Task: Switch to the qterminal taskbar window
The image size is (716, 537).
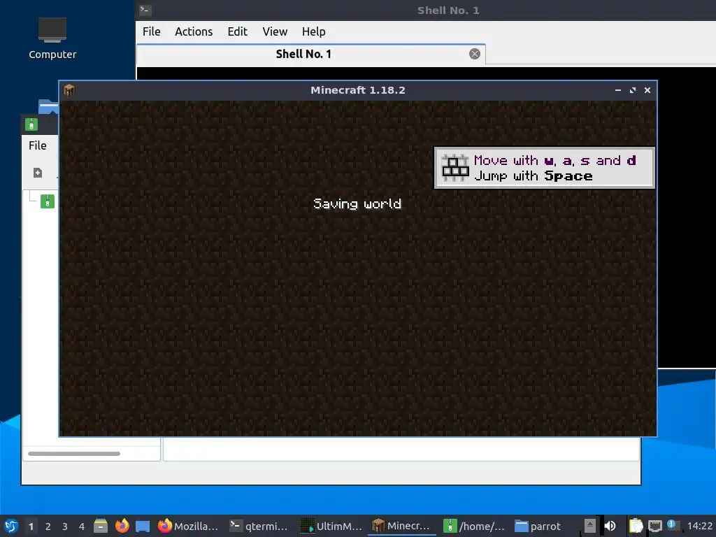Action: [260, 526]
